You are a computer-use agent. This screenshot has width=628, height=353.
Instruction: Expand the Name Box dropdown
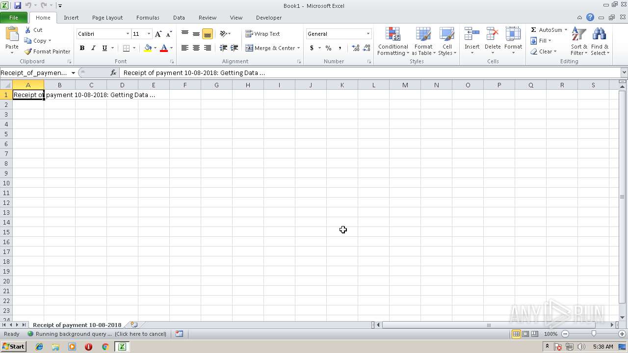click(x=73, y=73)
